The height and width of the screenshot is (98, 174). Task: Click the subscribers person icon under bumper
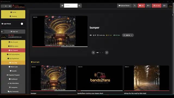click(94, 35)
